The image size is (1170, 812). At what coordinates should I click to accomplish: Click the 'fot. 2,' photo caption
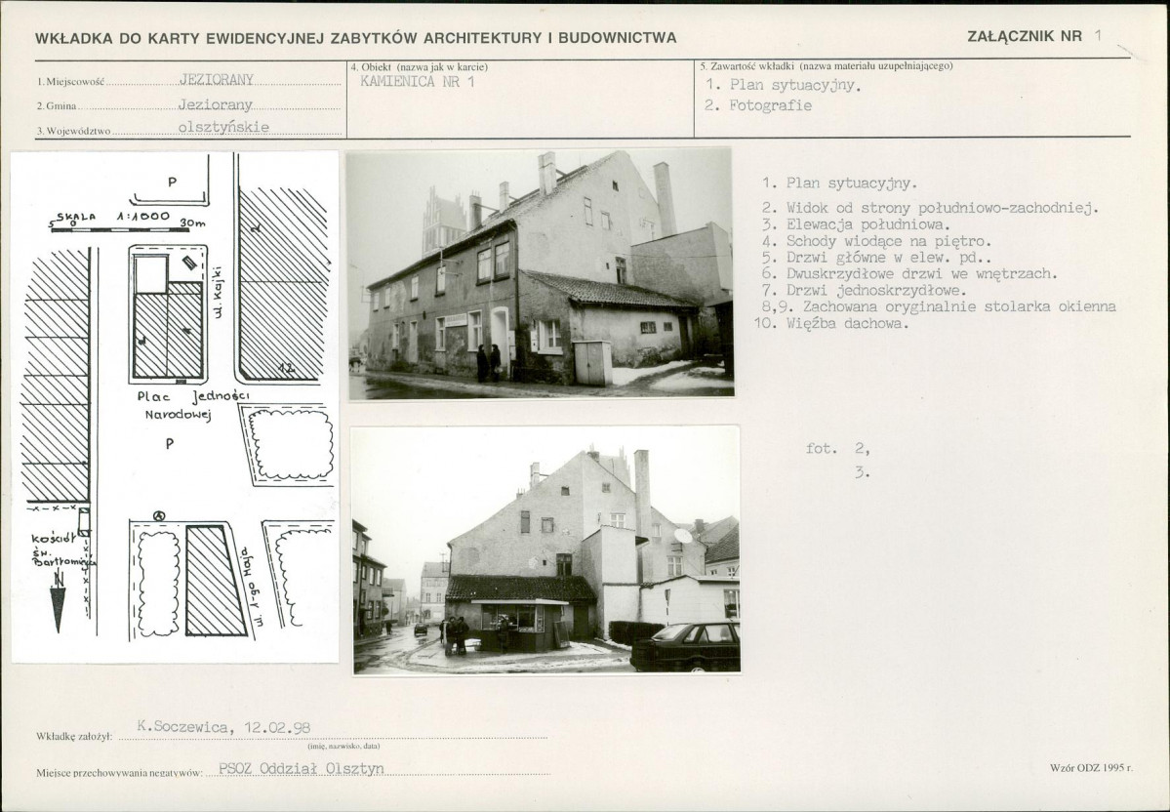(838, 449)
